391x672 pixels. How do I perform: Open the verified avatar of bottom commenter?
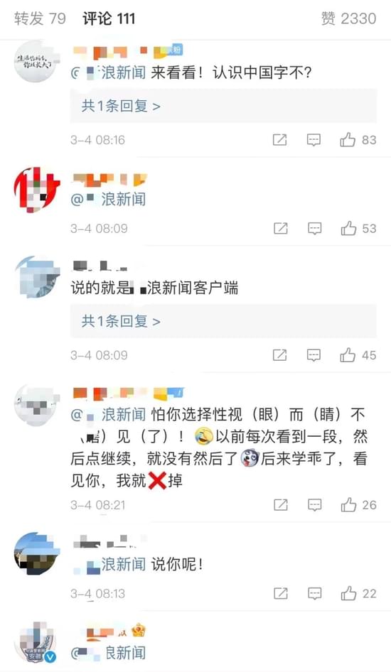pyautogui.click(x=35, y=643)
